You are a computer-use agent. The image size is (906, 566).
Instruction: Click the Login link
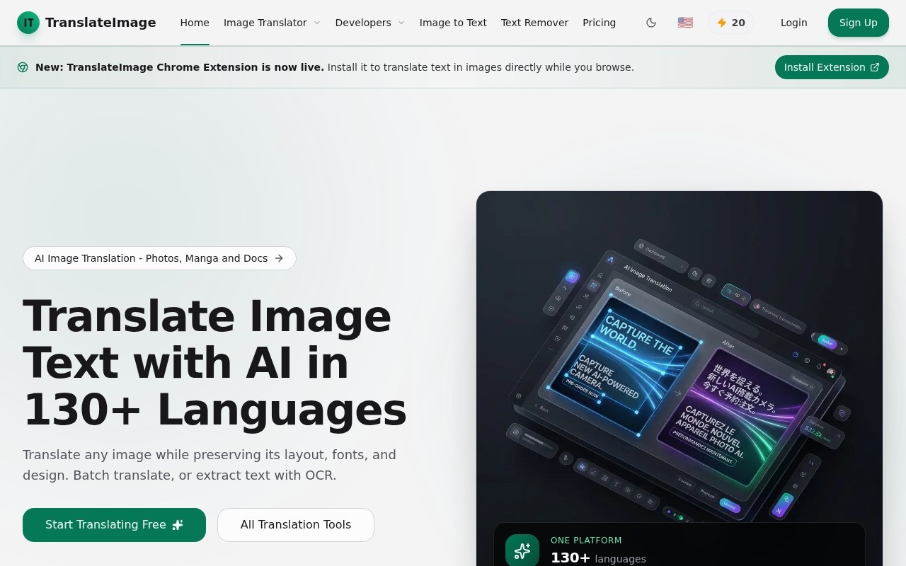click(794, 23)
